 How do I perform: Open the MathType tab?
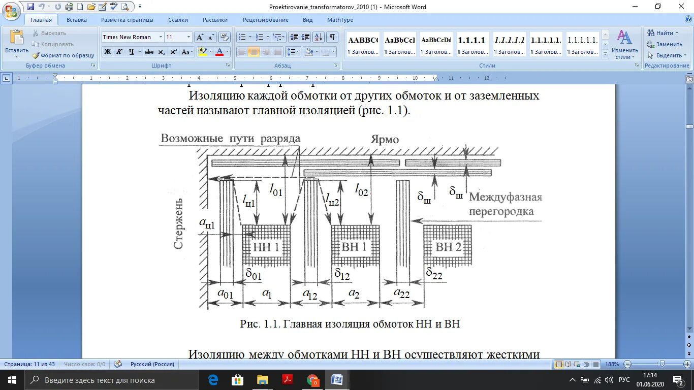(x=340, y=20)
